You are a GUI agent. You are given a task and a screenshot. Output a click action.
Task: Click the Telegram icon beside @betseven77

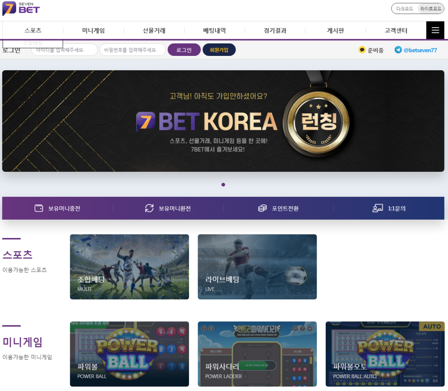click(398, 50)
